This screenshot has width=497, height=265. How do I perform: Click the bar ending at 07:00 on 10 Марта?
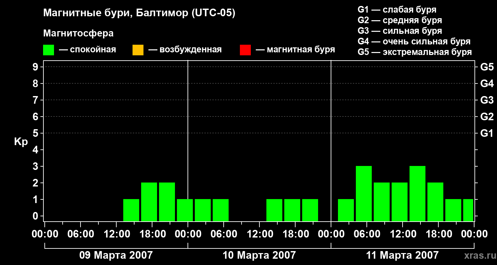tap(221, 210)
